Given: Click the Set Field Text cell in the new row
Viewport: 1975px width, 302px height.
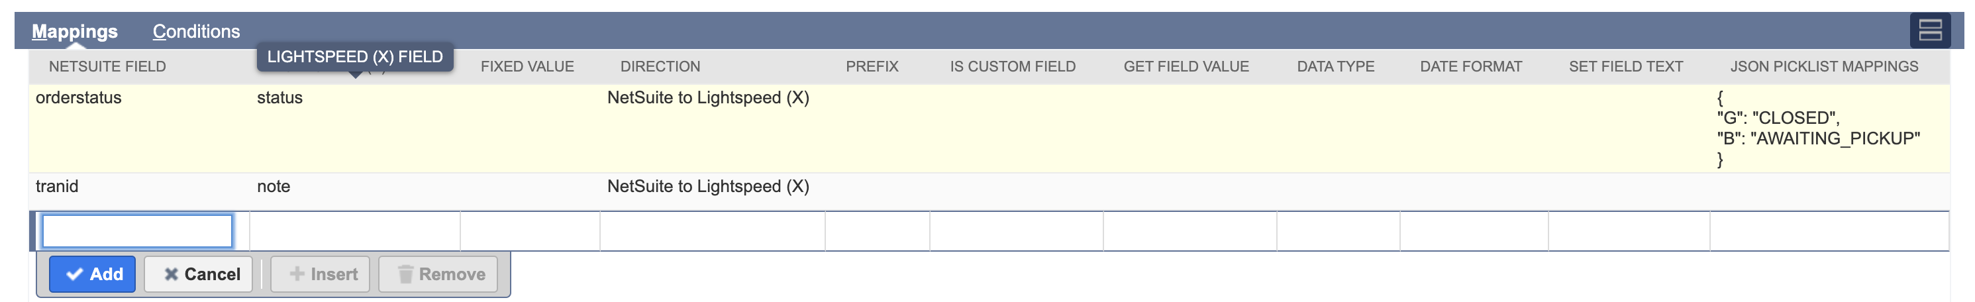Looking at the screenshot, I should 1628,230.
